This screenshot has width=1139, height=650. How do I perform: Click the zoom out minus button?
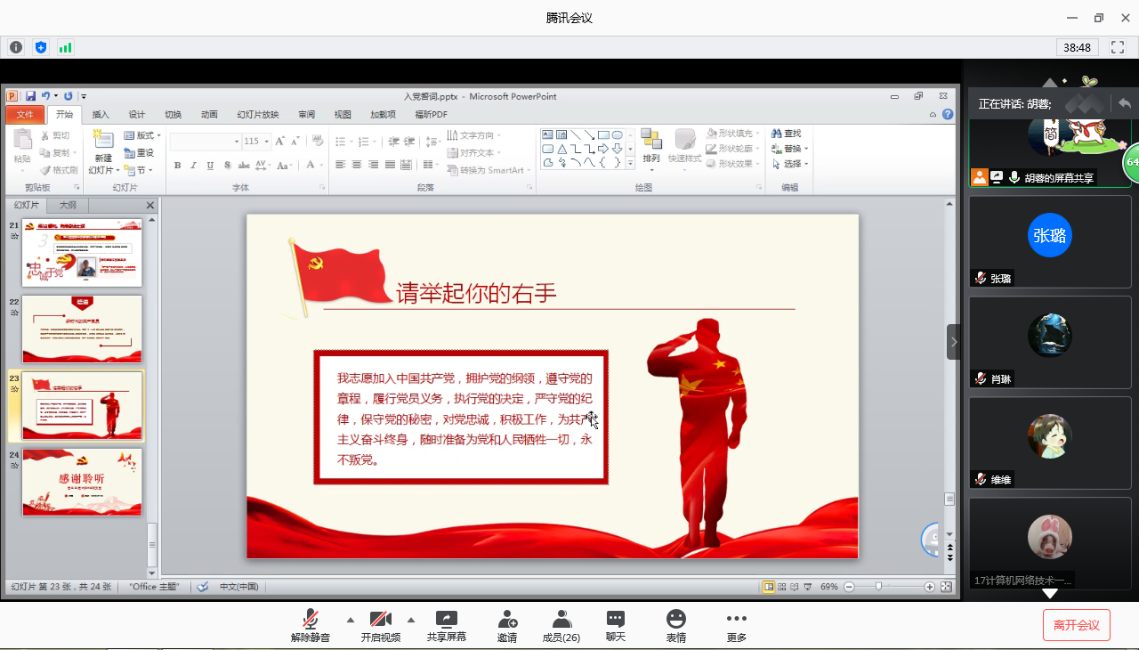[x=849, y=587]
